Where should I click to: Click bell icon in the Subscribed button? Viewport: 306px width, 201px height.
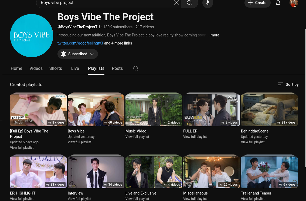63,54
